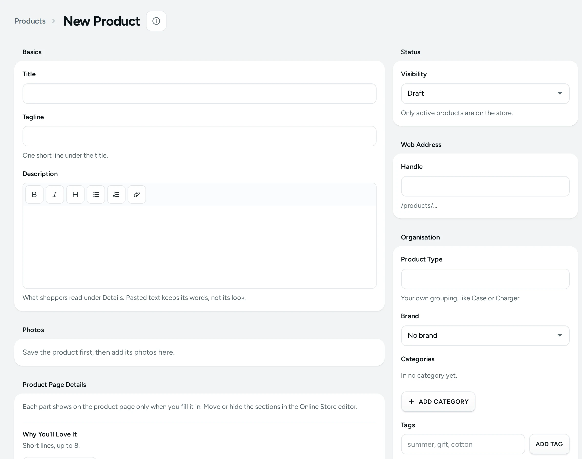Image resolution: width=582 pixels, height=459 pixels.
Task: Click the New Product page heading
Action: point(102,21)
